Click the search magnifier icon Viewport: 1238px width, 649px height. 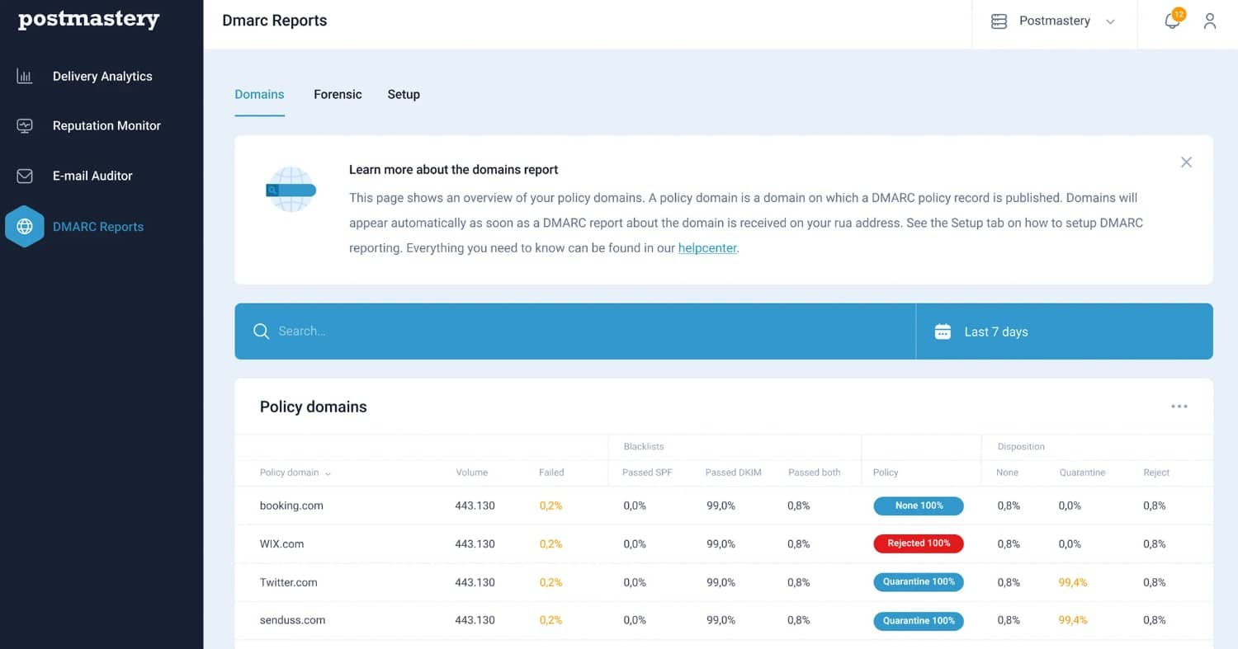click(x=261, y=332)
